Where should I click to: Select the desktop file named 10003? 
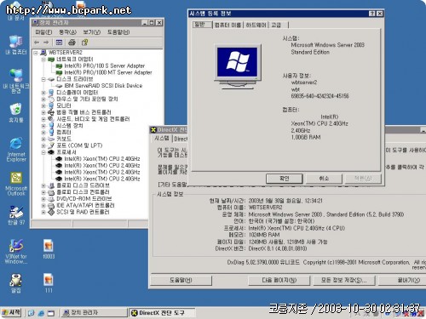[x=49, y=249]
